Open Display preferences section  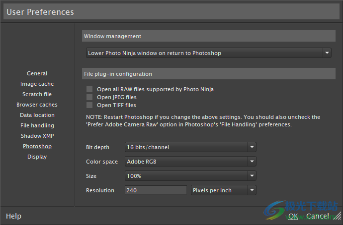point(37,157)
